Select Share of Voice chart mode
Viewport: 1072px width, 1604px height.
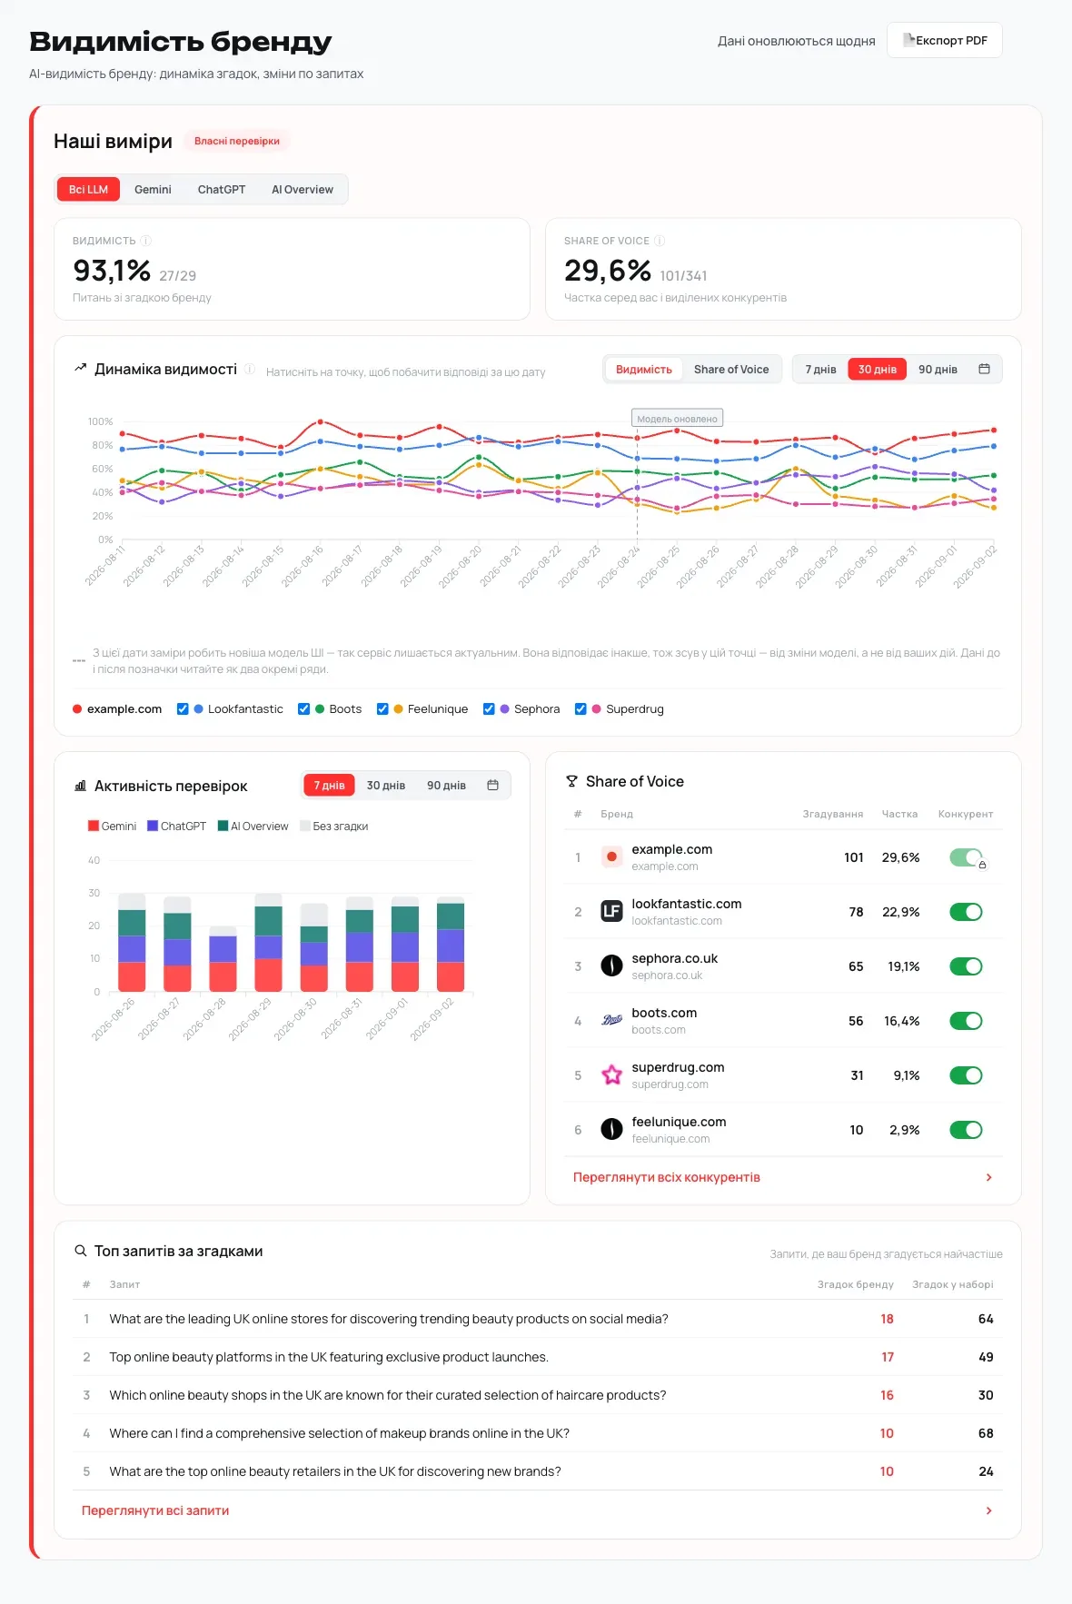(731, 370)
